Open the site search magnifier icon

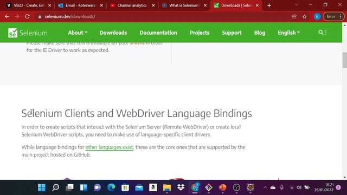click(320, 32)
